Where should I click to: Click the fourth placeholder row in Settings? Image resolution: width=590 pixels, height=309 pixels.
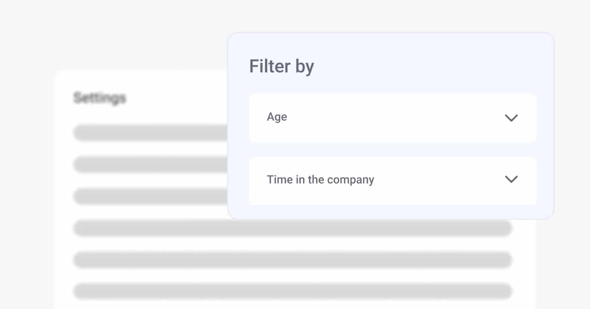pos(292,228)
